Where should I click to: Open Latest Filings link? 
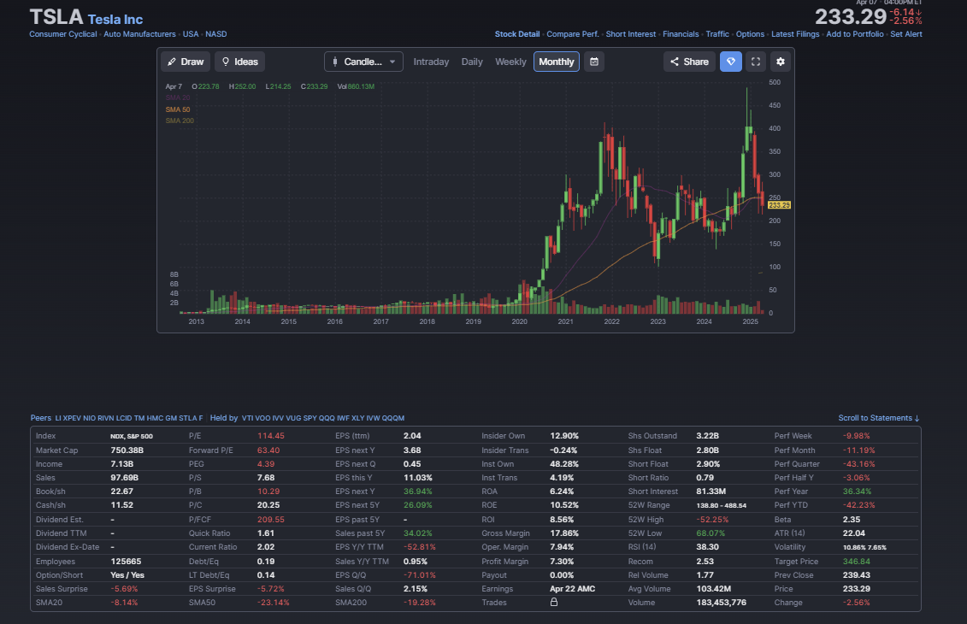(x=795, y=34)
